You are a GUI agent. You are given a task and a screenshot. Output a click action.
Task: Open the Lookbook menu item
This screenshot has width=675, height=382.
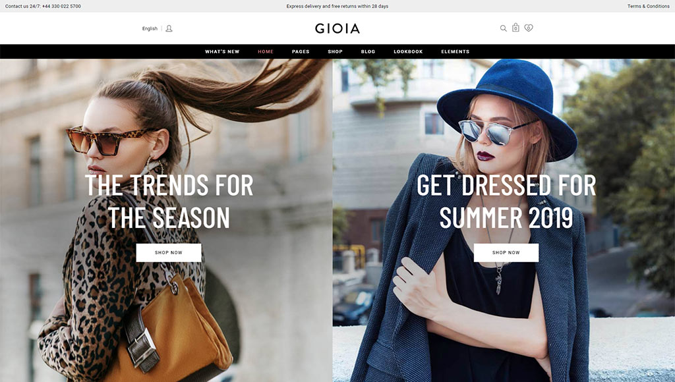pyautogui.click(x=408, y=51)
